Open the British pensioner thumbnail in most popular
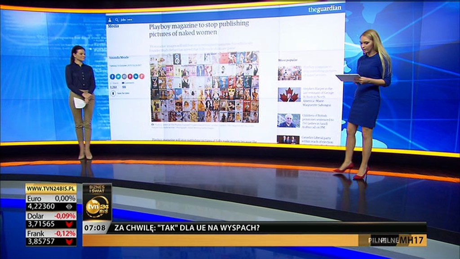This screenshot has height=259, width=460. (289, 121)
